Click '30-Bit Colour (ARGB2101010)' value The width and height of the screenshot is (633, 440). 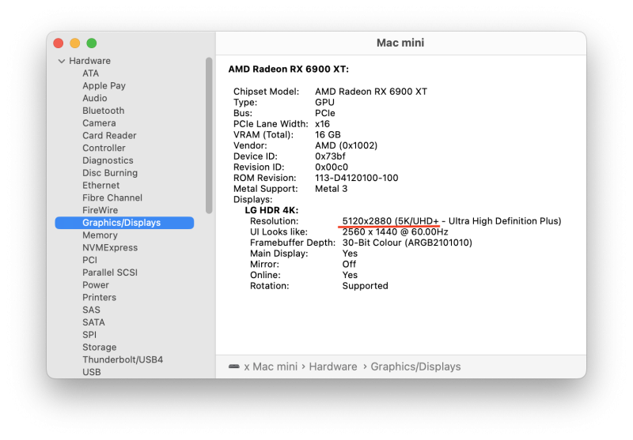pyautogui.click(x=407, y=243)
